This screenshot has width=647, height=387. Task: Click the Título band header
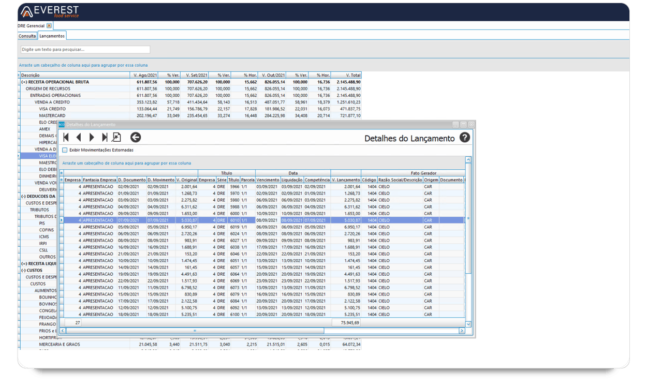coord(227,173)
